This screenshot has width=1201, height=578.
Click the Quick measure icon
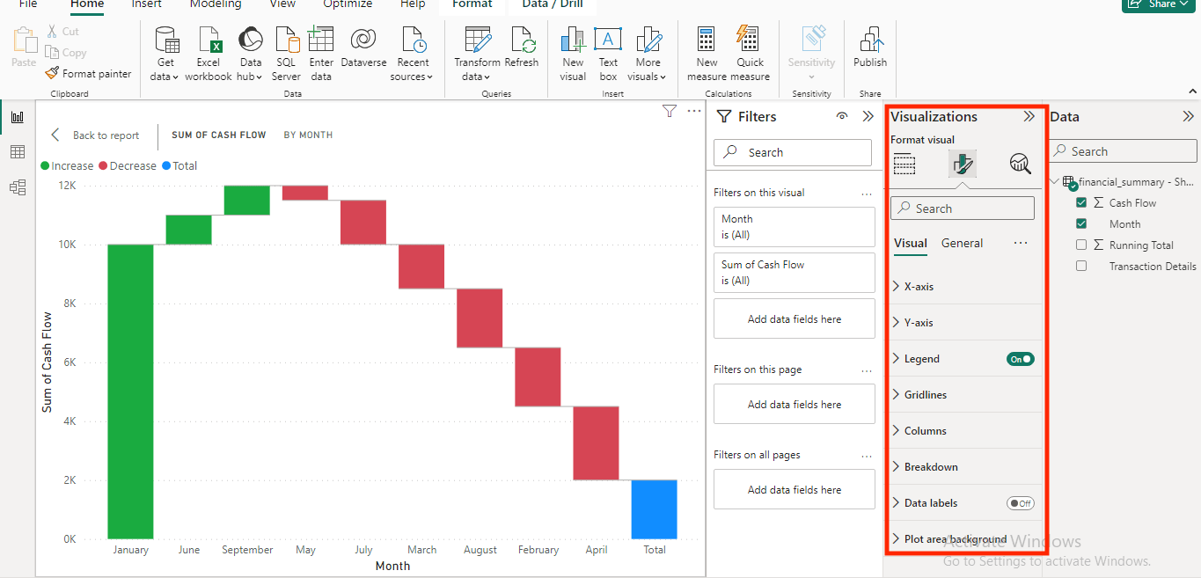pos(750,40)
